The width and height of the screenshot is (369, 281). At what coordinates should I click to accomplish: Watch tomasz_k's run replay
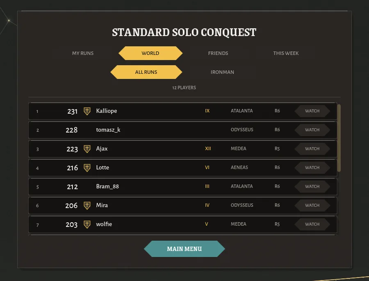pyautogui.click(x=312, y=130)
